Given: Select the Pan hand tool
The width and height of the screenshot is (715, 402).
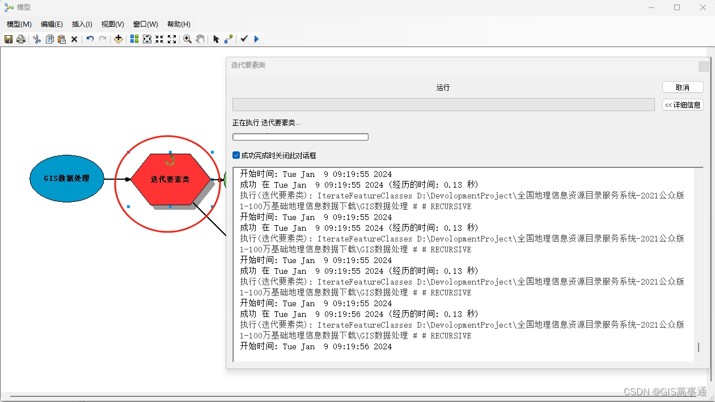Looking at the screenshot, I should pyautogui.click(x=200, y=39).
